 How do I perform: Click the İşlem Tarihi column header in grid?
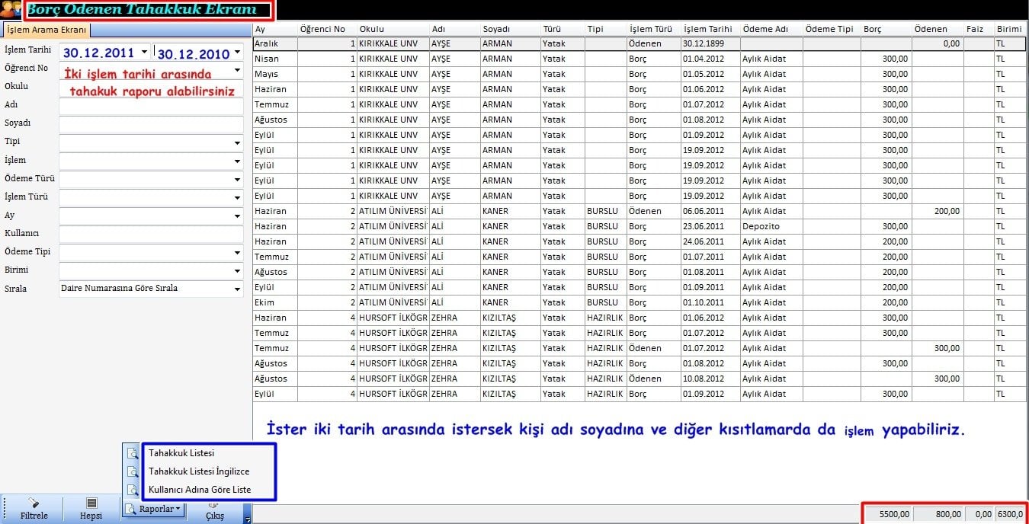click(x=707, y=29)
